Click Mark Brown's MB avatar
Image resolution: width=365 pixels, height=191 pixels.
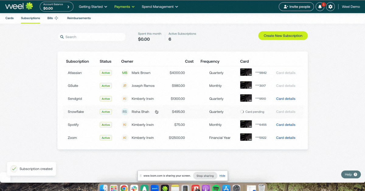pos(125,73)
